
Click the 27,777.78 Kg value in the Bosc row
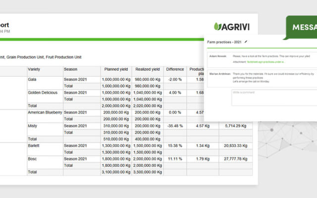click(236, 159)
